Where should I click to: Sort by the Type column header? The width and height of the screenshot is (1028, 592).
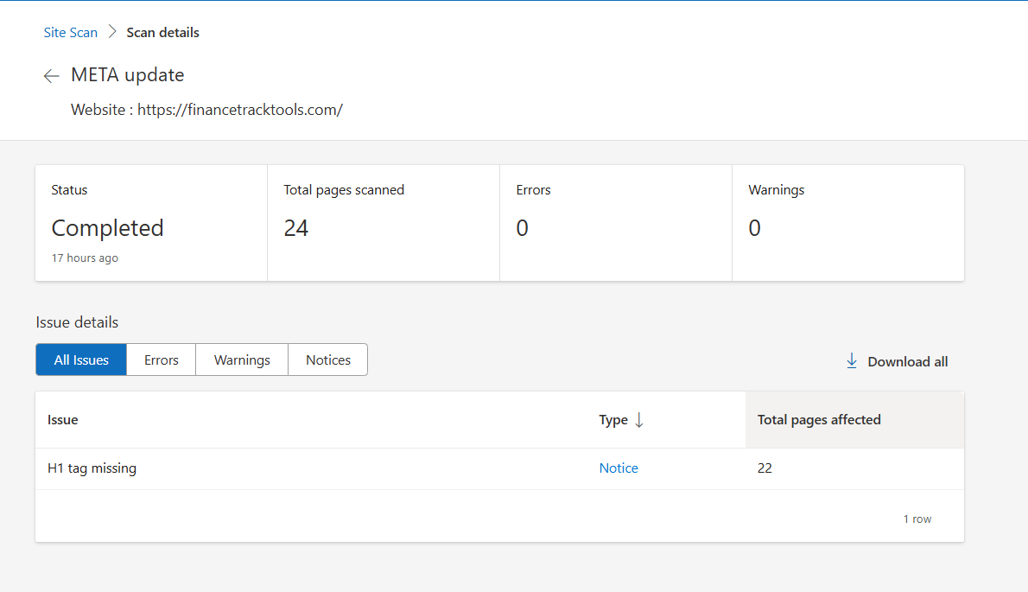click(613, 420)
